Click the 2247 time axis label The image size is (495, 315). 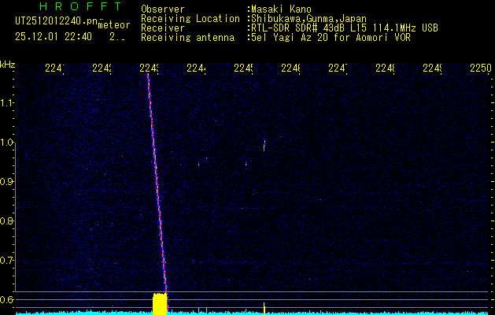tap(338, 68)
